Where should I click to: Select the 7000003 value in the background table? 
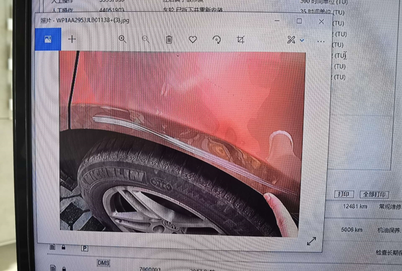[150, 269]
